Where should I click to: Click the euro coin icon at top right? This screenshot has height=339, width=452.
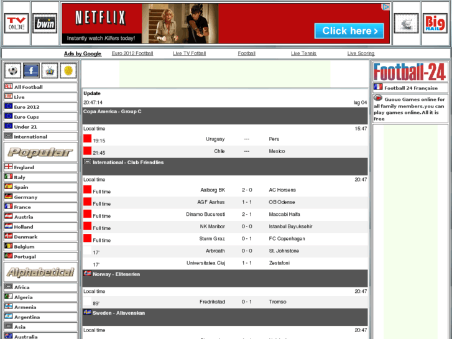[x=406, y=23]
